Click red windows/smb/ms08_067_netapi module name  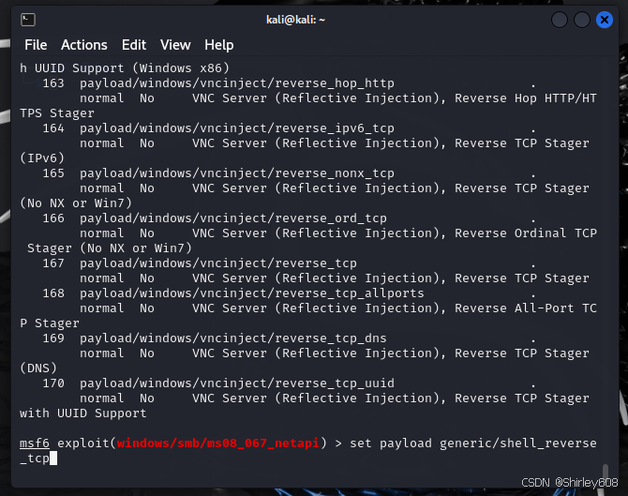pos(217,443)
